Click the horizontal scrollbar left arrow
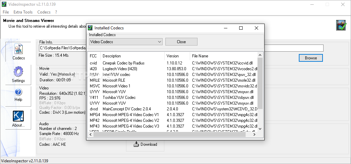Screen dimensions: 351x164 (90, 134)
